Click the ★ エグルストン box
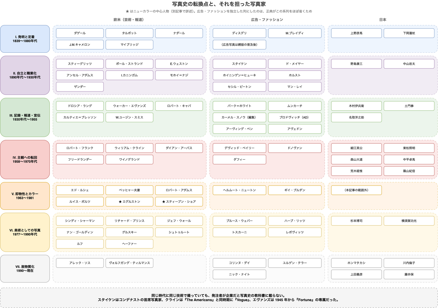 129,201
